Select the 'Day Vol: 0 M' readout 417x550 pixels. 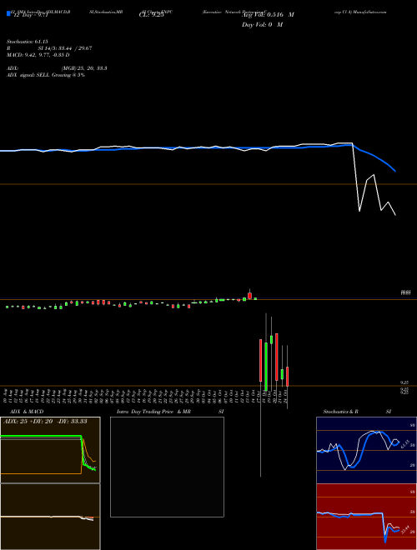pos(262,25)
